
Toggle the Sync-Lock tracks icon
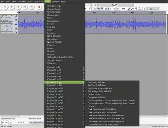[123, 9]
